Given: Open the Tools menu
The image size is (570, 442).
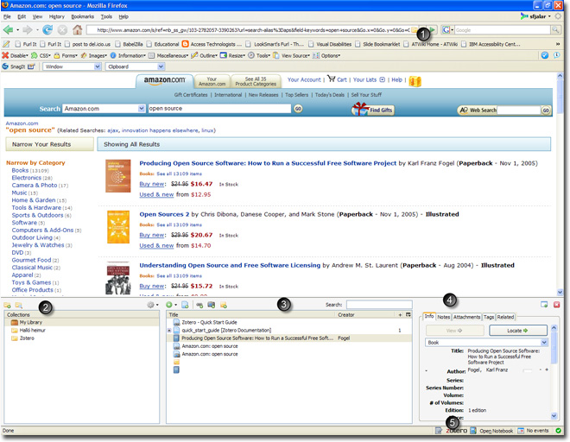Looking at the screenshot, I should [x=106, y=16].
